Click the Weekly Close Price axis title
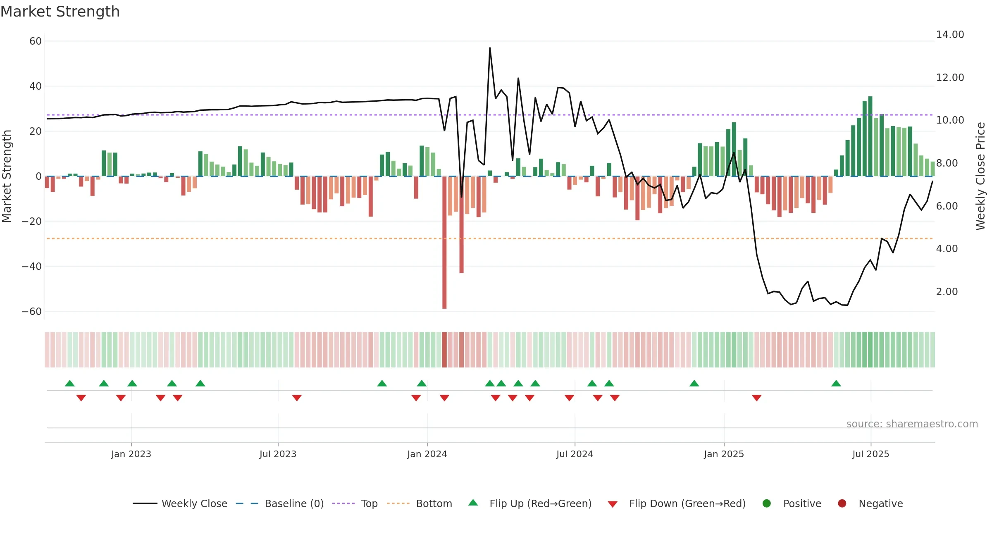The width and height of the screenshot is (992, 558). (x=980, y=176)
